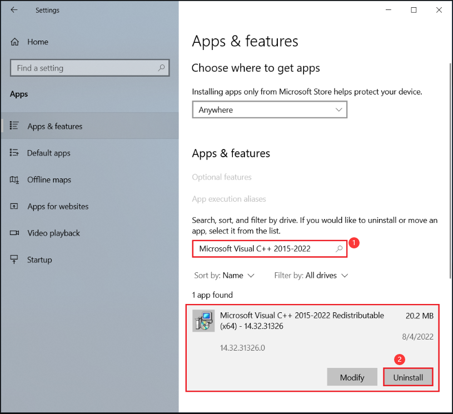Click the Modify button
The width and height of the screenshot is (453, 414).
tap(352, 377)
